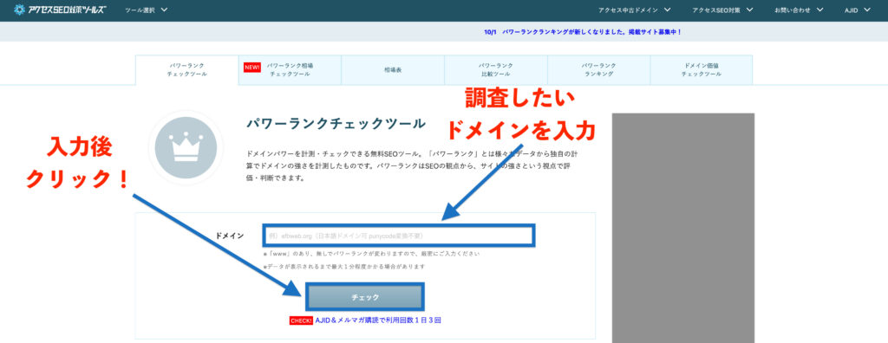
Task: Open the ツール選択 dropdown menu
Action: tap(146, 10)
